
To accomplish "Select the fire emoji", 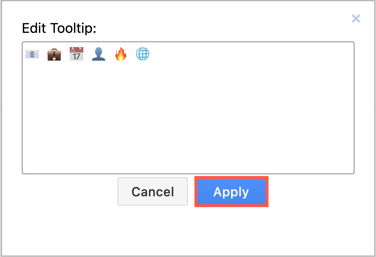I will point(121,54).
